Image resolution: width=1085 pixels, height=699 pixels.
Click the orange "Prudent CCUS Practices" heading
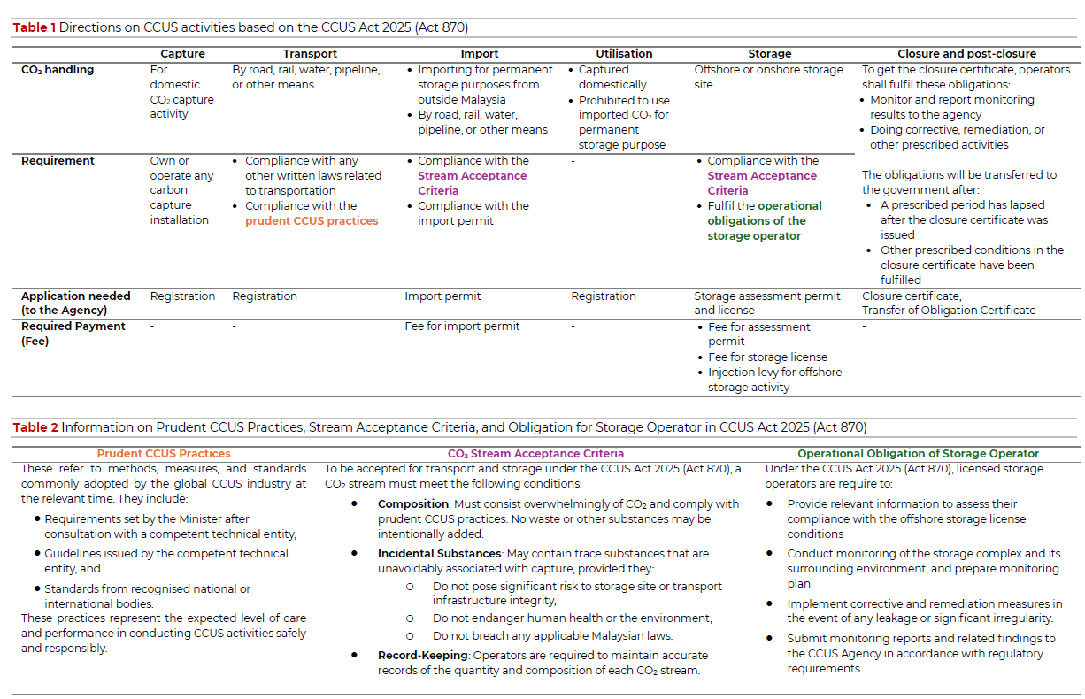point(164,453)
